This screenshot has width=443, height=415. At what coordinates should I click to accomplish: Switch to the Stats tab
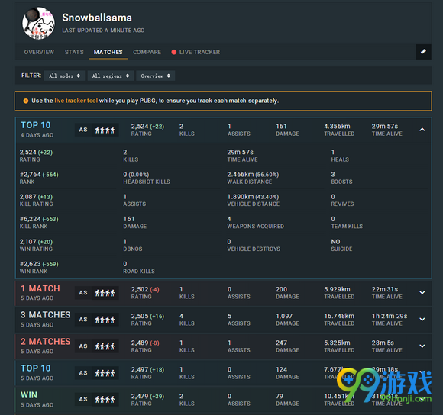coord(74,52)
